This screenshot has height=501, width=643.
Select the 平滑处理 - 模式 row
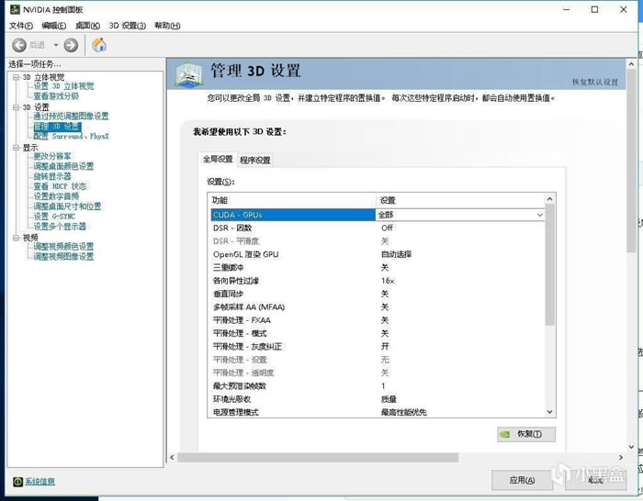click(x=378, y=333)
